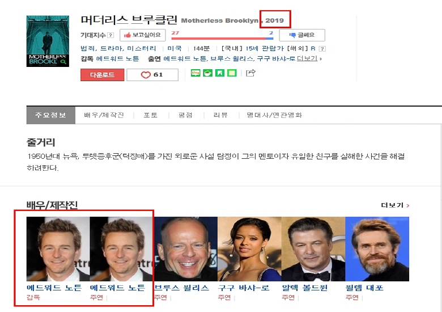Click the help icon next to rating R
The image size is (442, 312).
(x=322, y=49)
